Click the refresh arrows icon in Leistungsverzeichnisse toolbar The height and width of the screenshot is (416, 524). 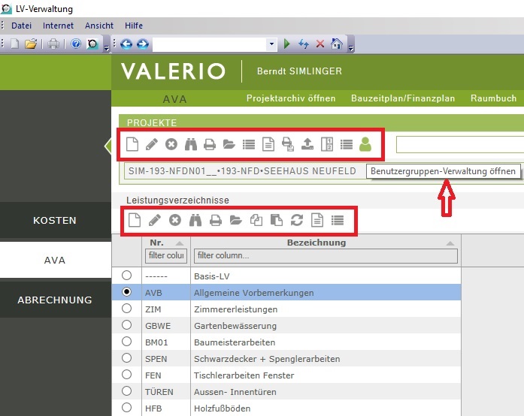tap(297, 220)
